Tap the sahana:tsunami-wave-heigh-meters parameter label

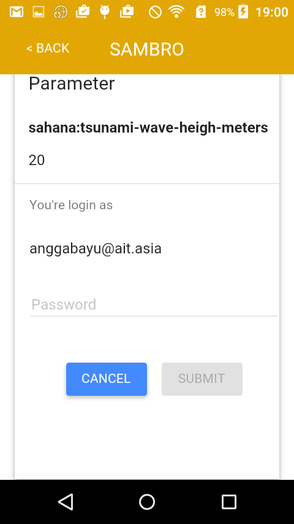(148, 128)
